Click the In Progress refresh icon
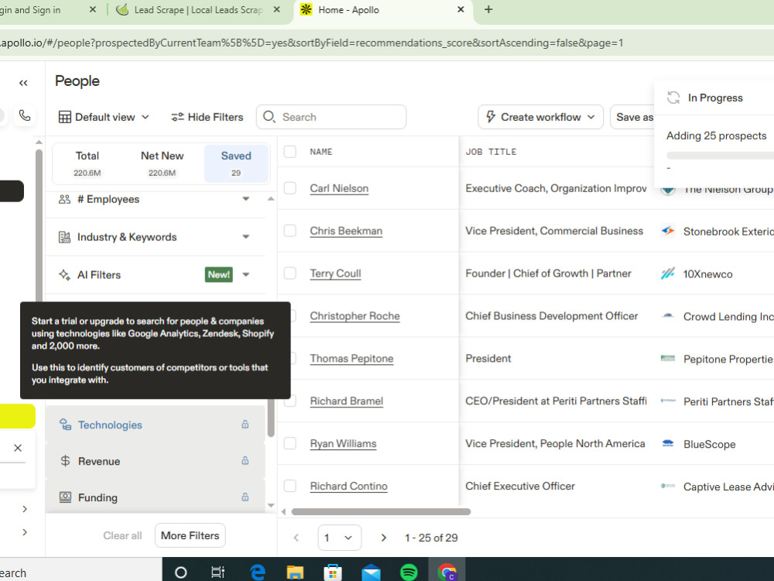 pos(673,98)
